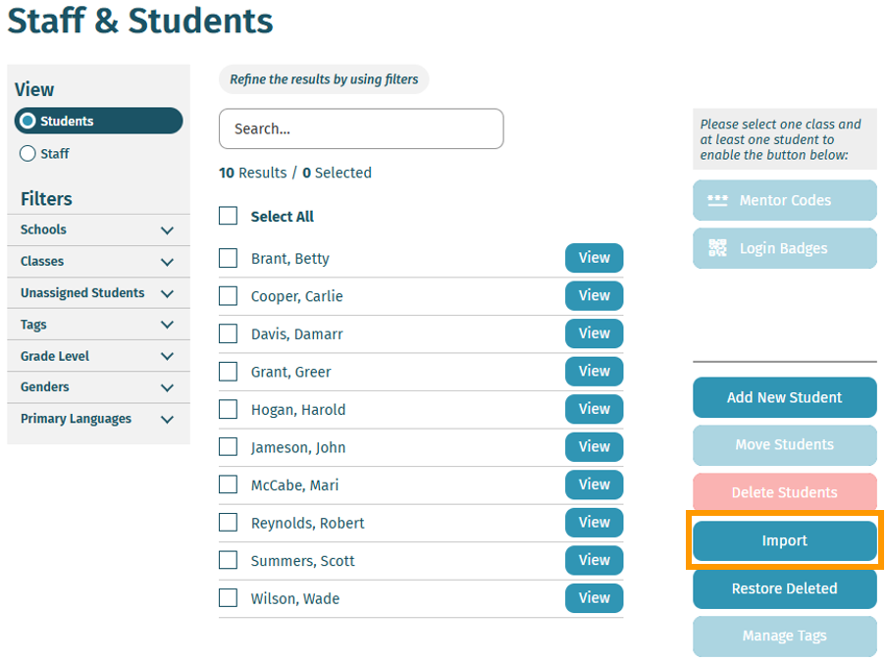Click the Import button
Image resolution: width=887 pixels, height=662 pixels.
click(x=785, y=540)
